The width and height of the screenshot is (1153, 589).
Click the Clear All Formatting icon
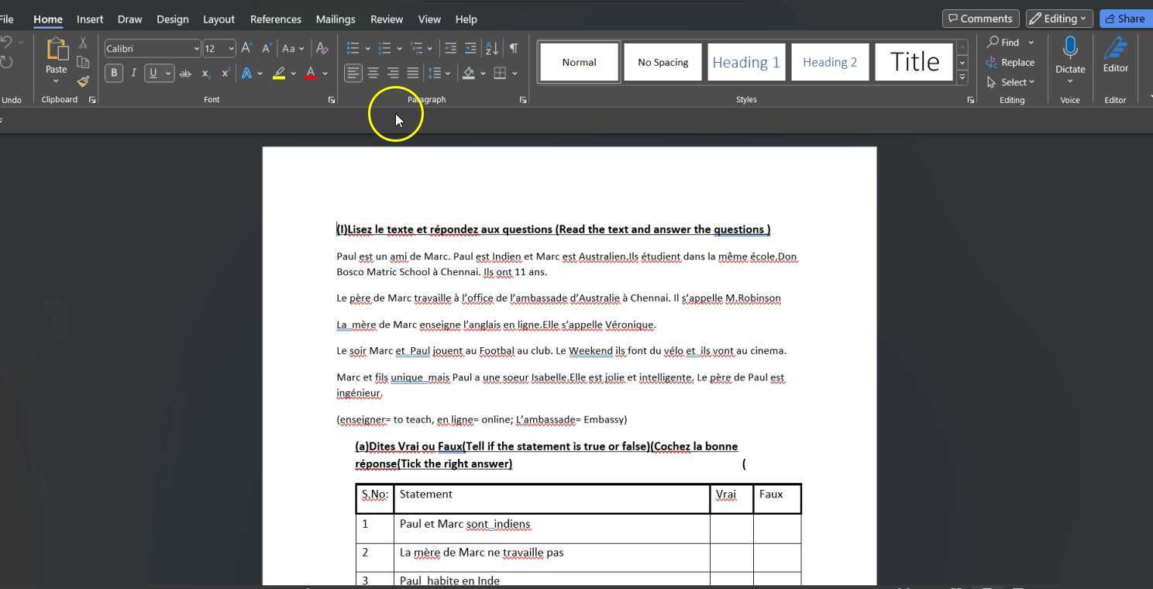pyautogui.click(x=322, y=48)
